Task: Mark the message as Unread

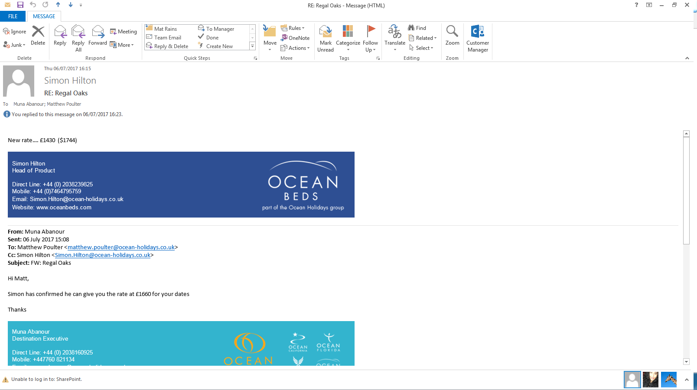Action: tap(326, 38)
